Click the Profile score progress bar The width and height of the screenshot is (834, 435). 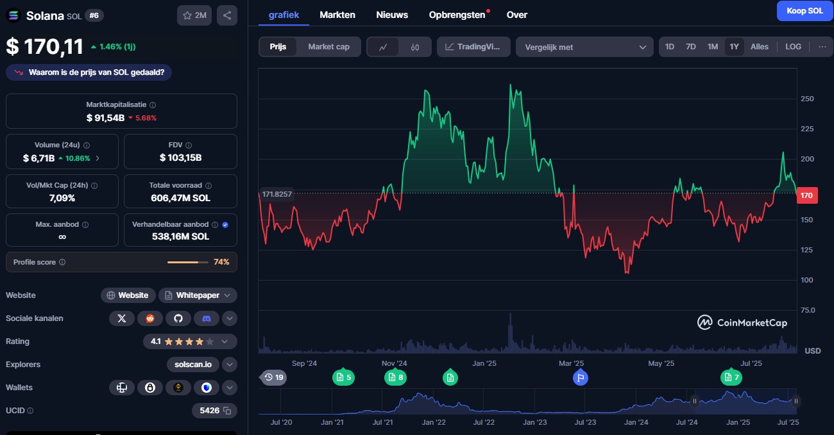click(x=188, y=262)
